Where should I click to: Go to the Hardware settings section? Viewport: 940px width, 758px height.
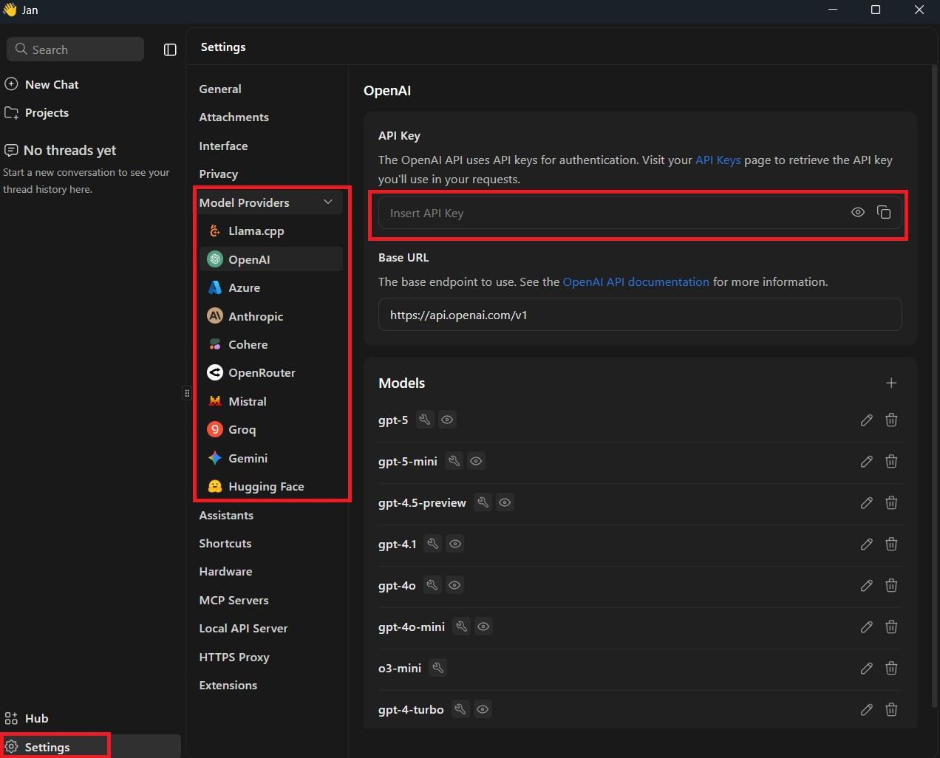click(x=225, y=572)
